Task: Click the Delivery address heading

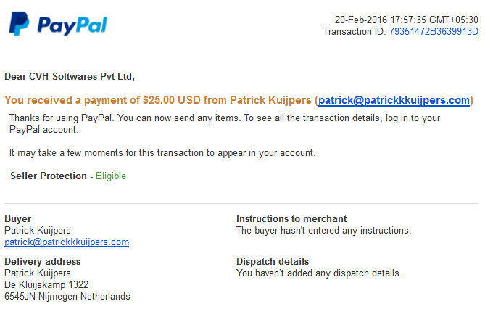Action: (42, 262)
